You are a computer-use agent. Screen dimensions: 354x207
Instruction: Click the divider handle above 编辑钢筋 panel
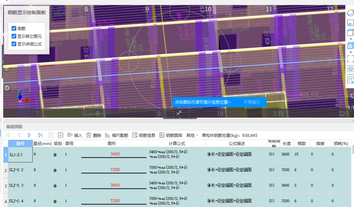(180, 118)
